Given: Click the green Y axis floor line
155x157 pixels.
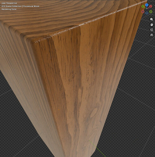Looking at the screenshot, I should (x=97, y=149).
